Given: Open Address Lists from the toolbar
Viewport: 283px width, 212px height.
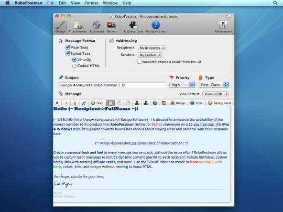Looking at the screenshot, I should 133,27.
